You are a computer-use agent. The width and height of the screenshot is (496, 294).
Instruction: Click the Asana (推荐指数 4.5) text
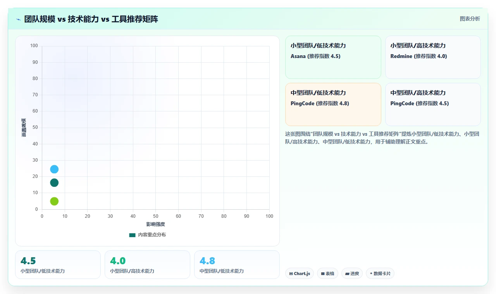[315, 56]
